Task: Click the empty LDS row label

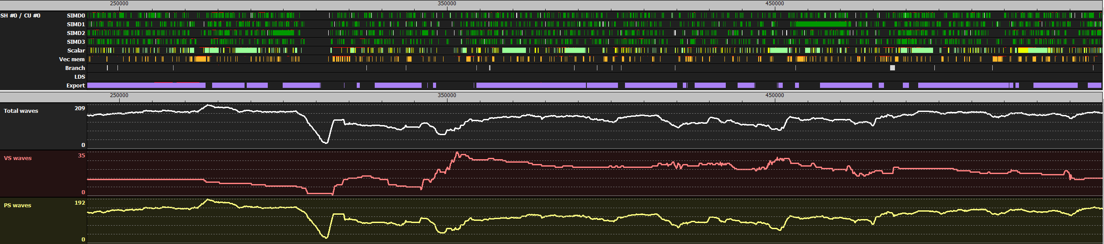Action: 79,77
